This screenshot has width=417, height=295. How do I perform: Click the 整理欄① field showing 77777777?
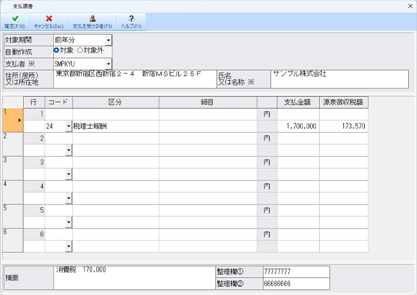pos(295,271)
